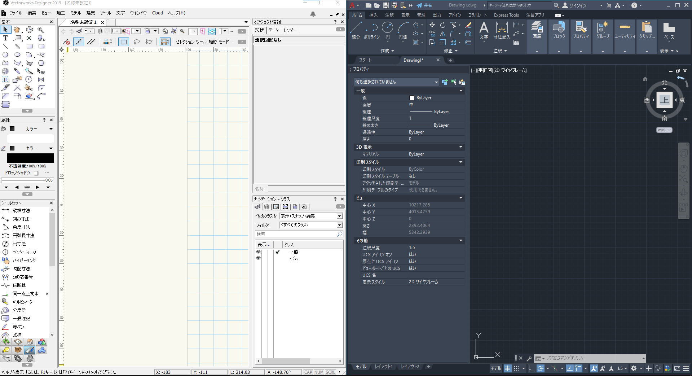
Task: Enable the ドロップシャドウ checkbox
Action: (36, 173)
